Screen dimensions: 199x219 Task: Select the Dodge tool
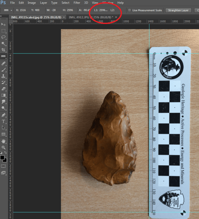(3, 108)
